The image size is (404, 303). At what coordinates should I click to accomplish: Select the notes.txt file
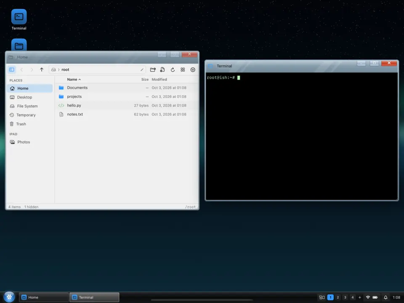127,114
